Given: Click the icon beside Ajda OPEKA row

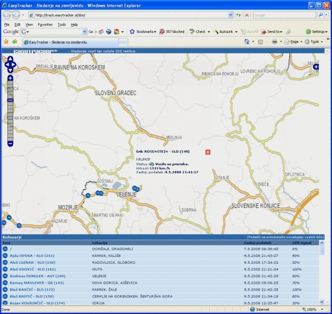Looking at the screenshot, I should 5,255.
